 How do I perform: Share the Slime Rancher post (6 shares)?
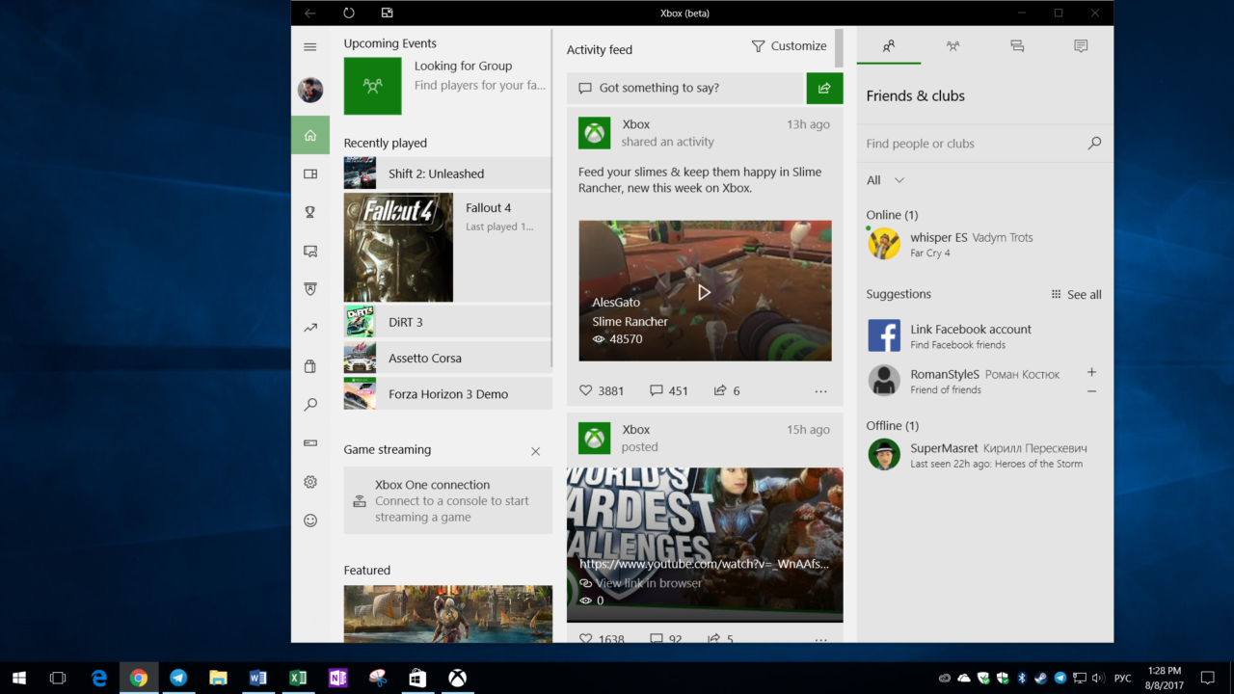coord(727,391)
